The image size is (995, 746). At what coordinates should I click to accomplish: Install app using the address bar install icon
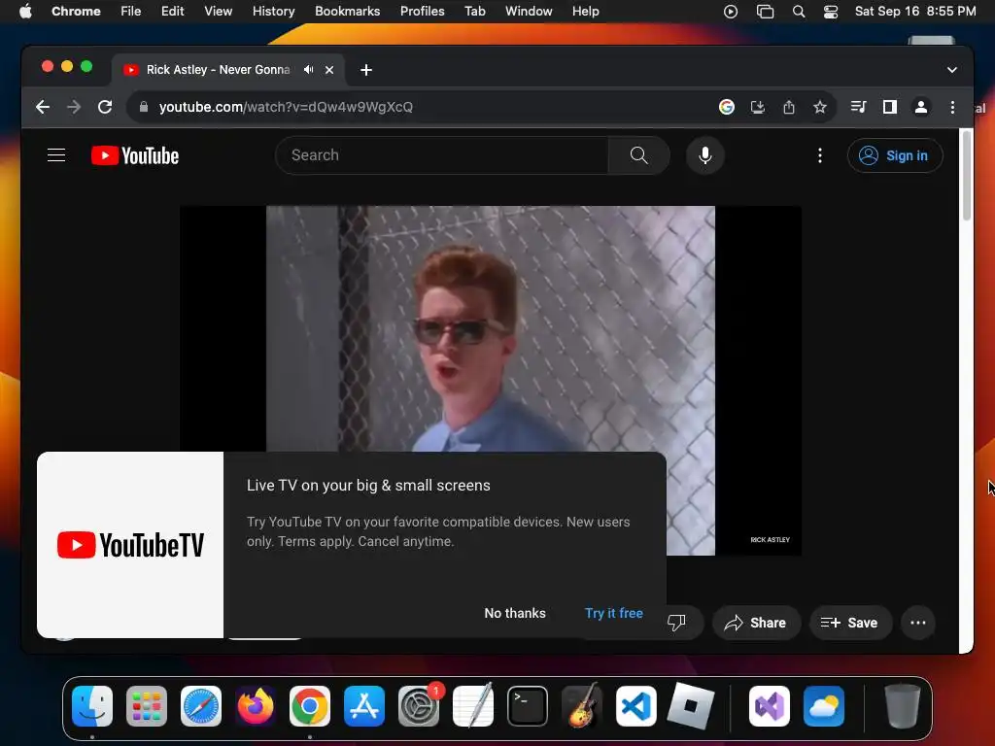point(758,107)
